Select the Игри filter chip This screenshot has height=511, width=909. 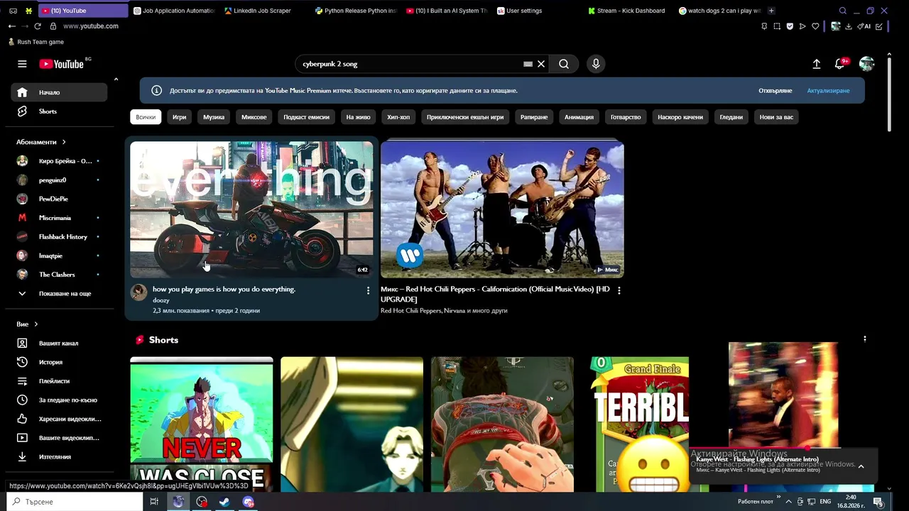(179, 117)
